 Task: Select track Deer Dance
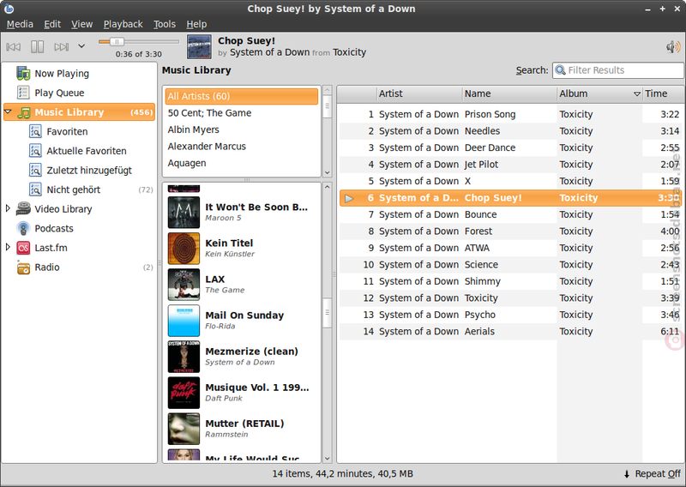click(510, 147)
